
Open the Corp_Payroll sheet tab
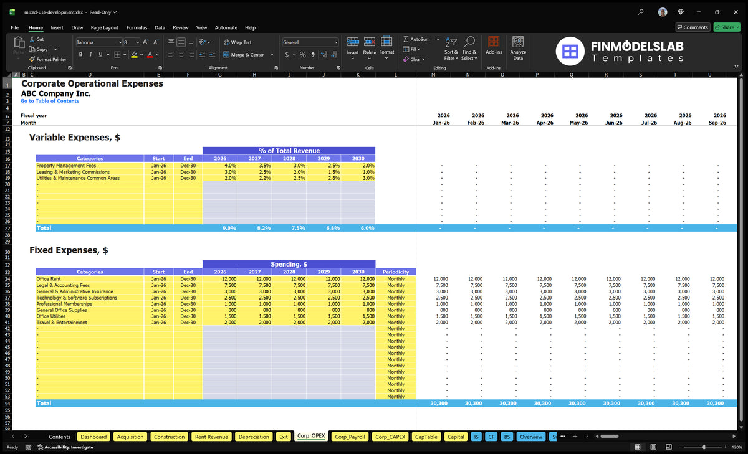pos(350,437)
